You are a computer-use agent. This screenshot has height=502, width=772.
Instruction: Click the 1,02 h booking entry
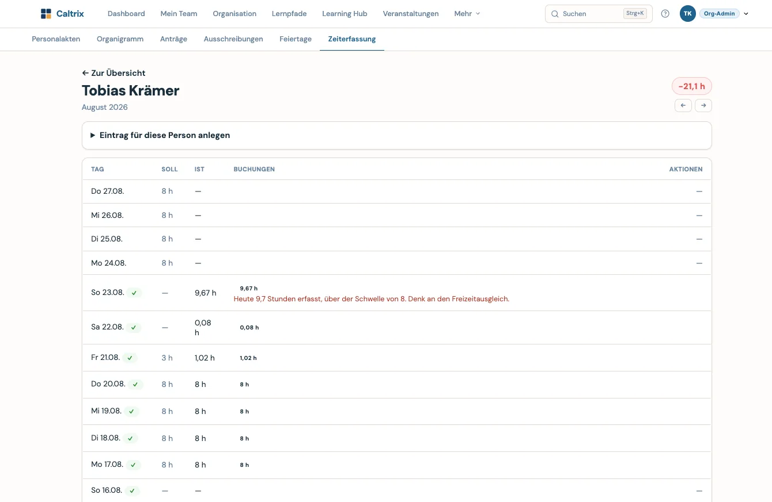[248, 358]
